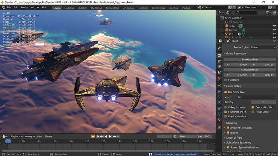Screen dimensions: 278x156
Task: Open the Object properties tab icon
Action: pyautogui.click(x=219, y=85)
